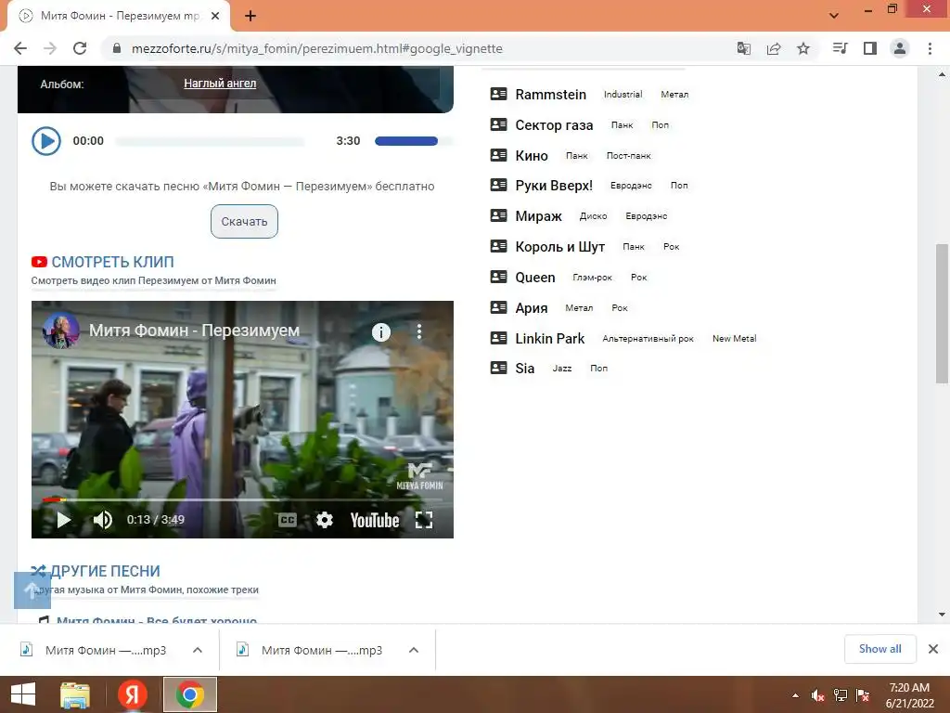Seek on the YouTube video timeline

click(242, 499)
